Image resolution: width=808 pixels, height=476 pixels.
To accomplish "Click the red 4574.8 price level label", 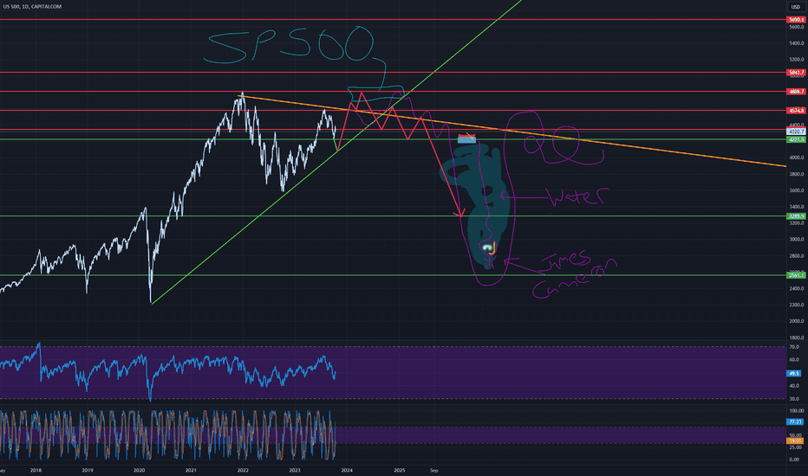I will pos(796,111).
